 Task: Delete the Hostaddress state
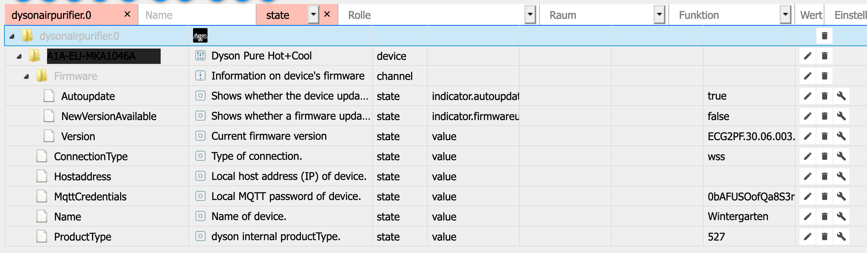point(824,176)
